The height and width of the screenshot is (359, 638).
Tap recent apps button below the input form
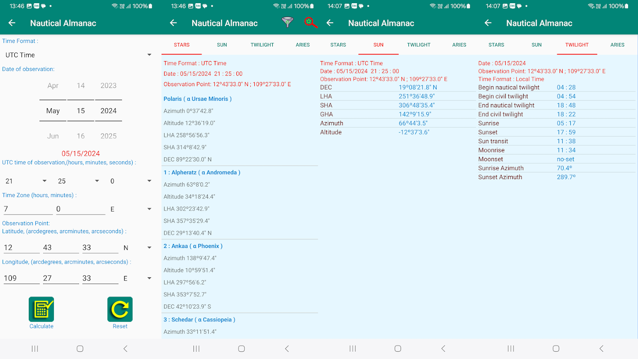tap(35, 349)
